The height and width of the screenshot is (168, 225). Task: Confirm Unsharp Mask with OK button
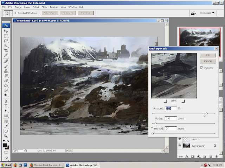[208, 55]
